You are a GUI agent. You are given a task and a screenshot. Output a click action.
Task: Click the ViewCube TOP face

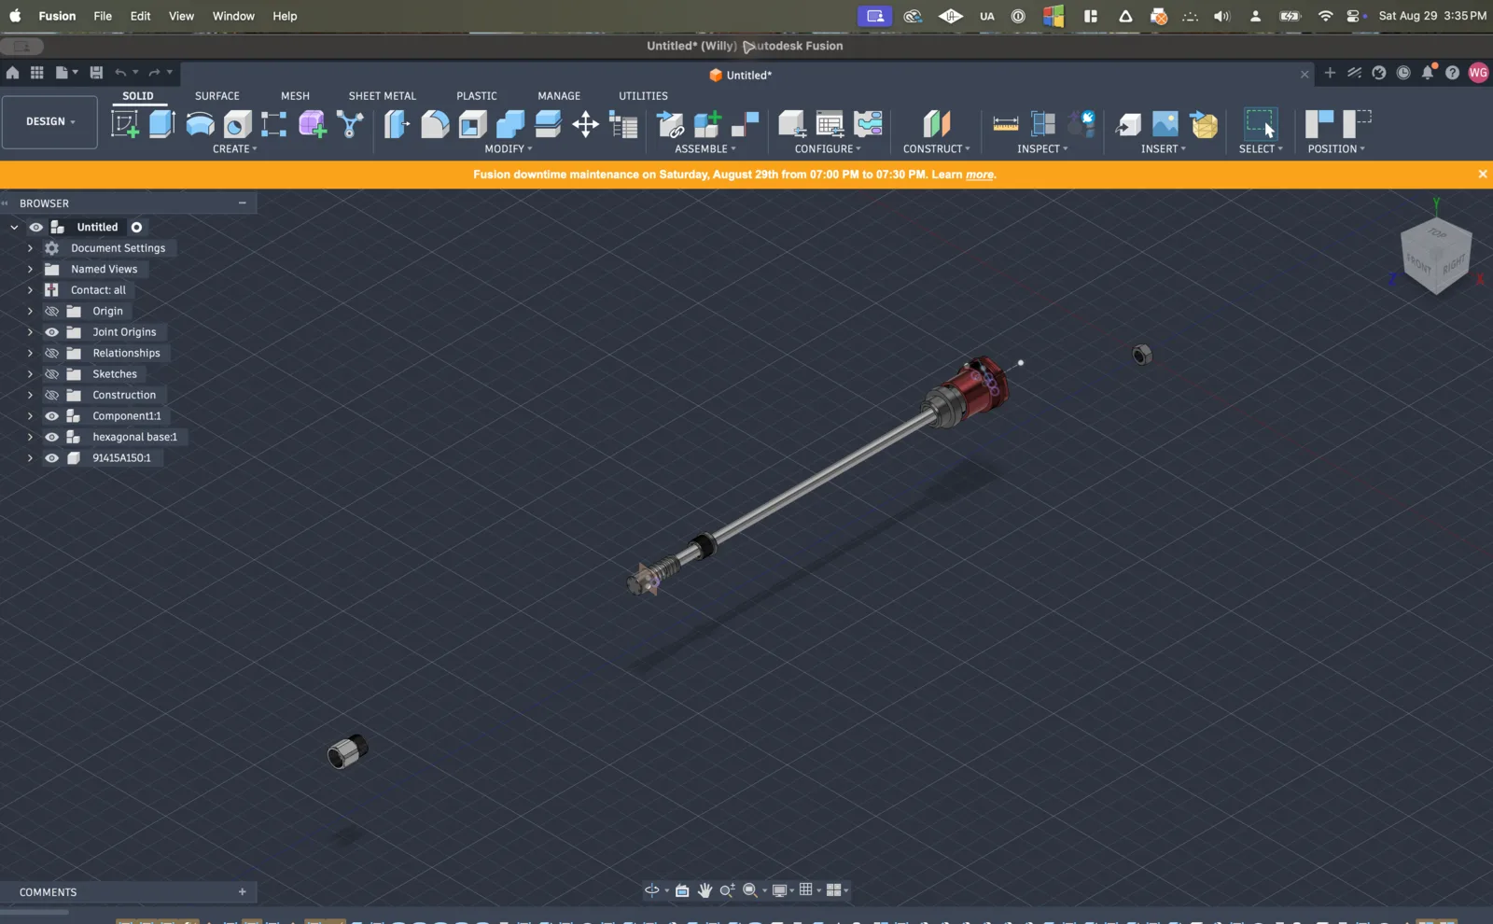coord(1437,233)
